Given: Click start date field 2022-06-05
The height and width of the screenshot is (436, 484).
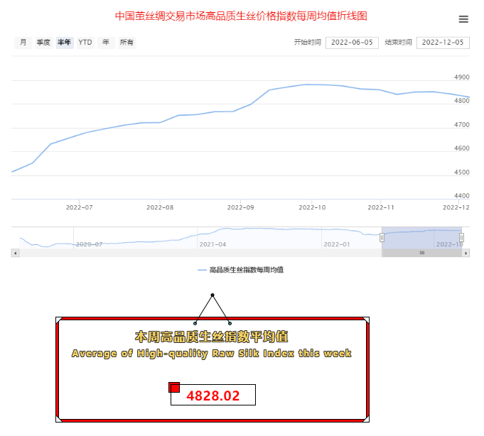Looking at the screenshot, I should pos(352,43).
